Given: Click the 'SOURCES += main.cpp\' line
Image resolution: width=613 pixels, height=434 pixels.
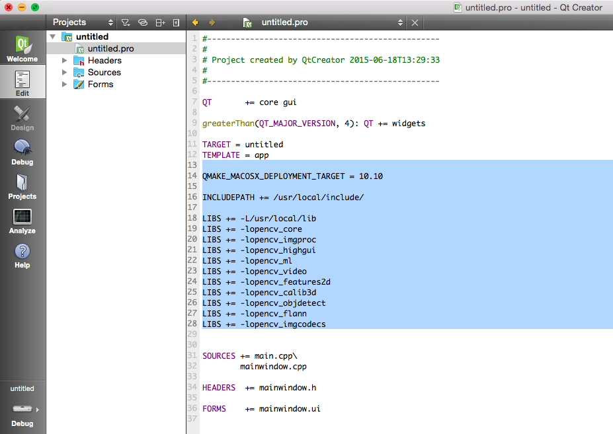Looking at the screenshot, I should pos(250,356).
